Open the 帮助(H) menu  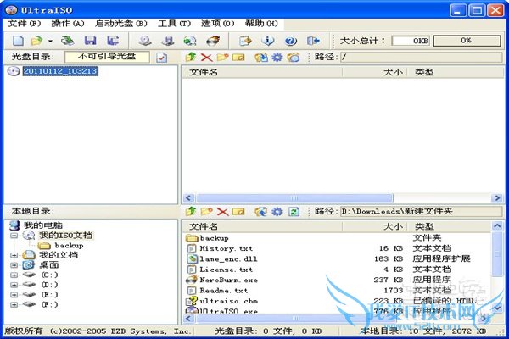pos(261,24)
